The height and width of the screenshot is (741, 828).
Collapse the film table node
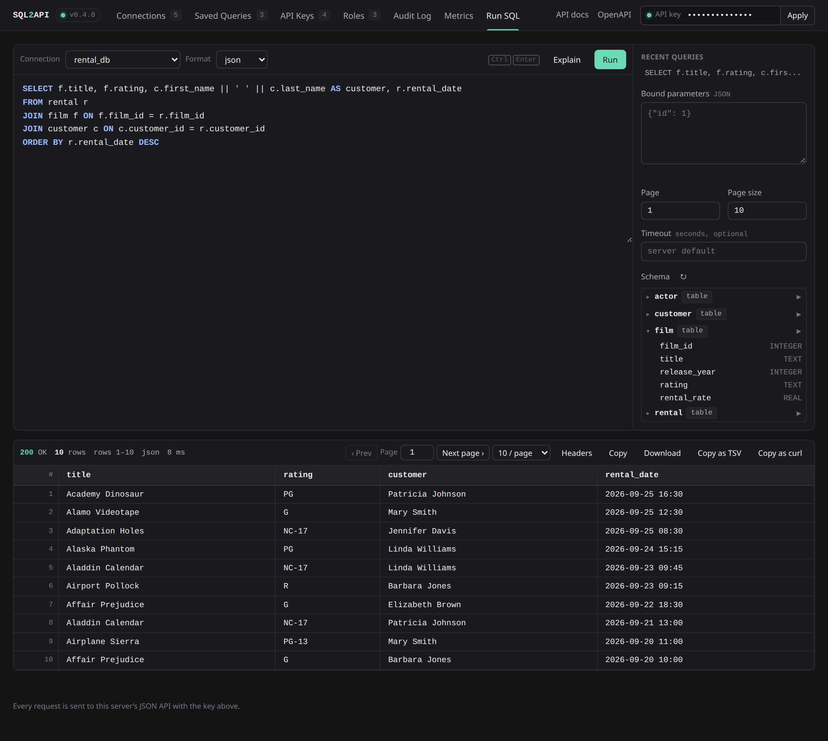[x=648, y=331]
